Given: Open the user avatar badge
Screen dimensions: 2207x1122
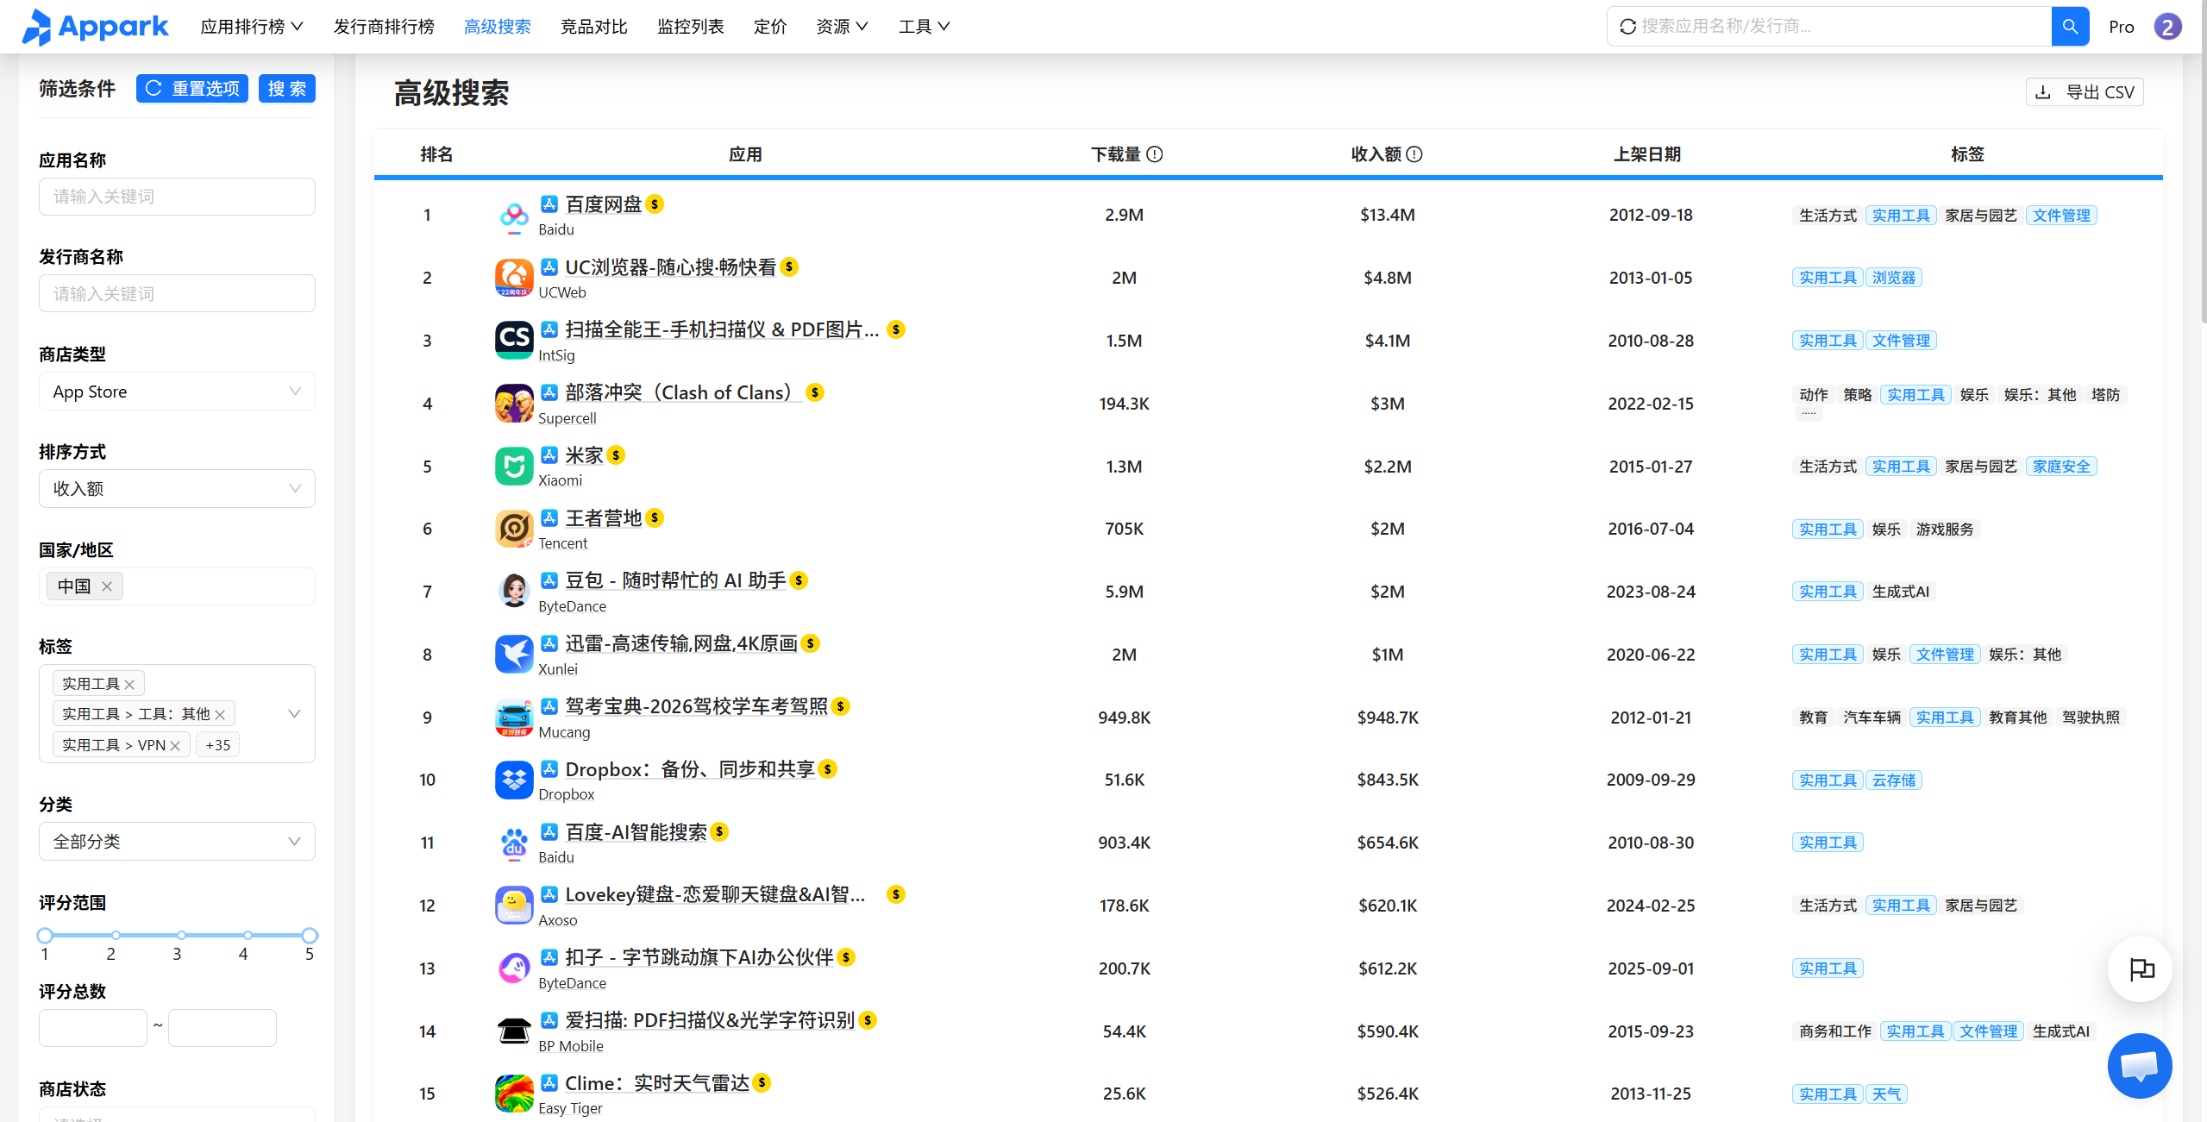Looking at the screenshot, I should (2167, 27).
